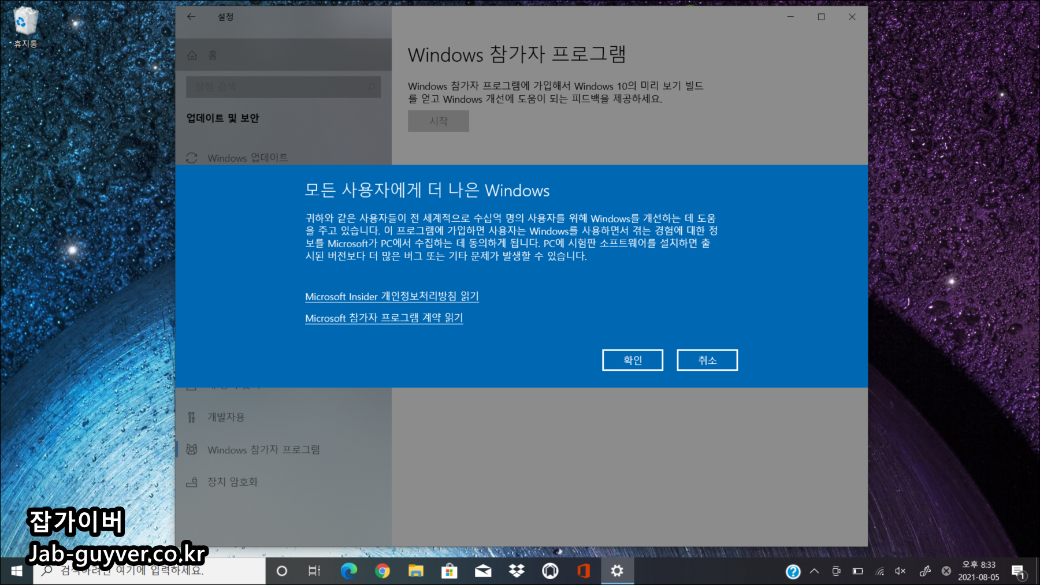The height and width of the screenshot is (585, 1040).
Task: Go back with the Settings back arrow
Action: [x=191, y=17]
